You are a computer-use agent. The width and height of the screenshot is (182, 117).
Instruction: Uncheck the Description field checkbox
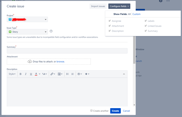(109, 31)
